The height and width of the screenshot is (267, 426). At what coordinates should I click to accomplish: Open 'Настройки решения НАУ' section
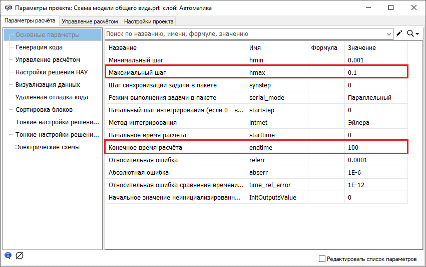pyautogui.click(x=52, y=72)
